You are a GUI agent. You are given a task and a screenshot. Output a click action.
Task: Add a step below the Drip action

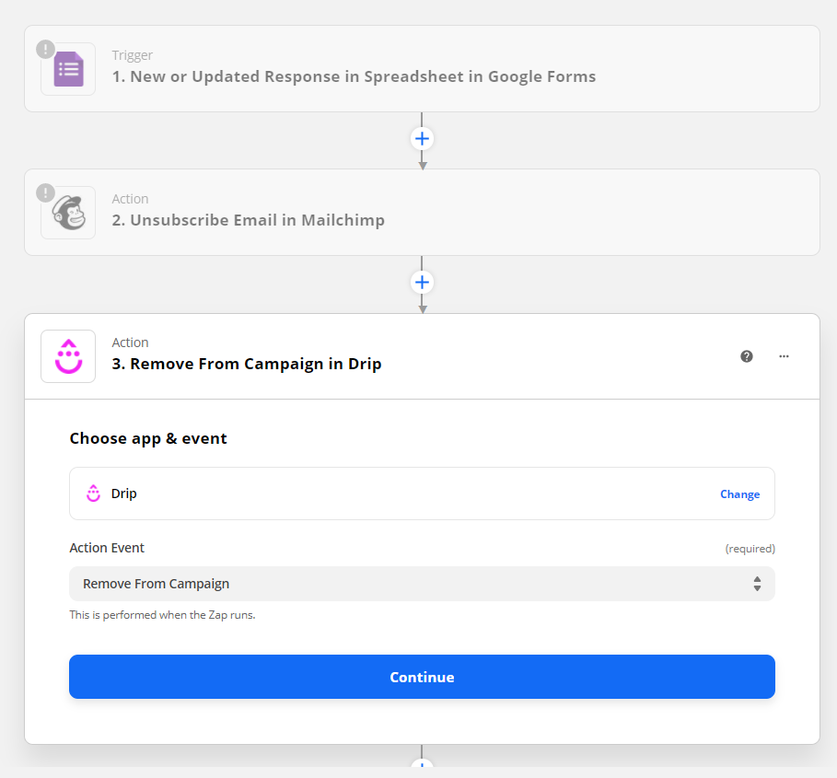(x=422, y=763)
